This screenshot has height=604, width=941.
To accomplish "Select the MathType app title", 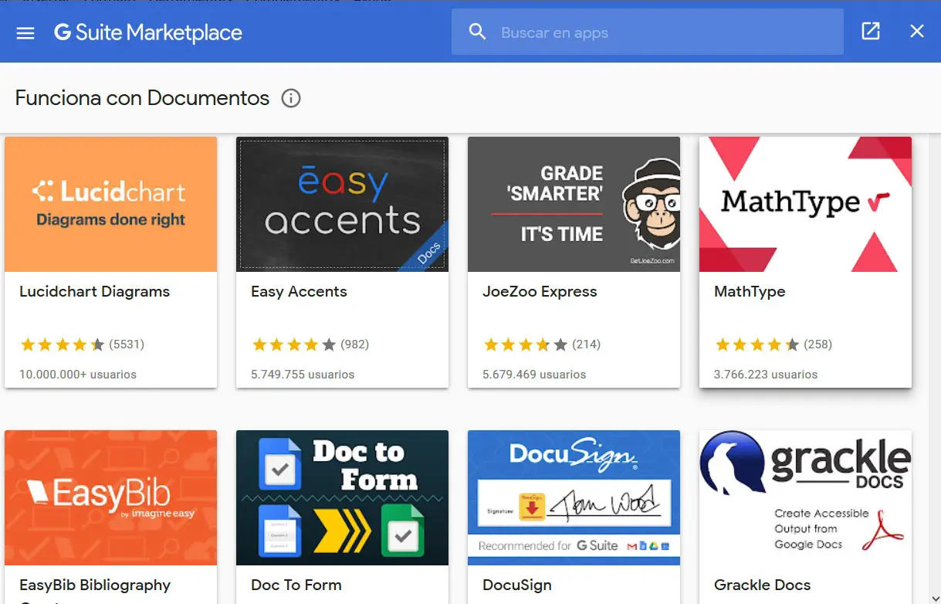I will [750, 292].
